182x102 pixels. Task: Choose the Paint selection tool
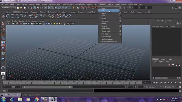pyautogui.click(x=3, y=34)
